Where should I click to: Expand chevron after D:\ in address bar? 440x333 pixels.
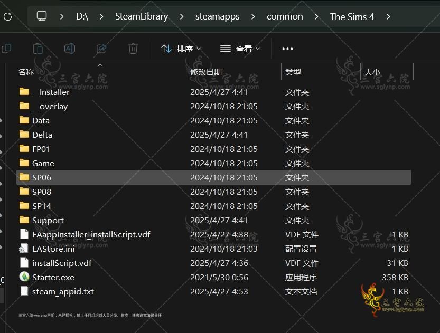(101, 17)
